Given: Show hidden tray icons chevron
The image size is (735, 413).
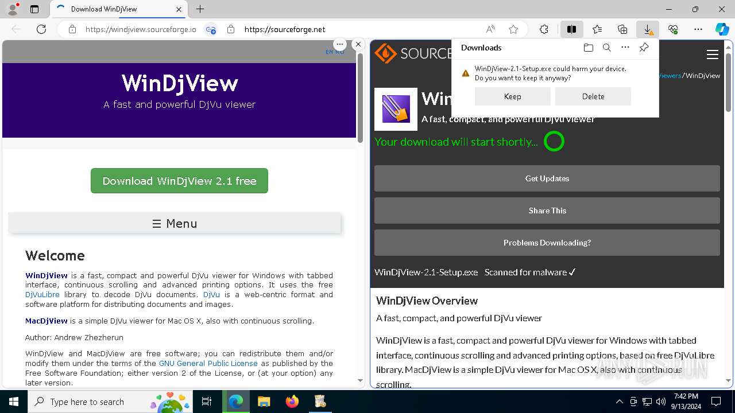Looking at the screenshot, I should coord(620,402).
